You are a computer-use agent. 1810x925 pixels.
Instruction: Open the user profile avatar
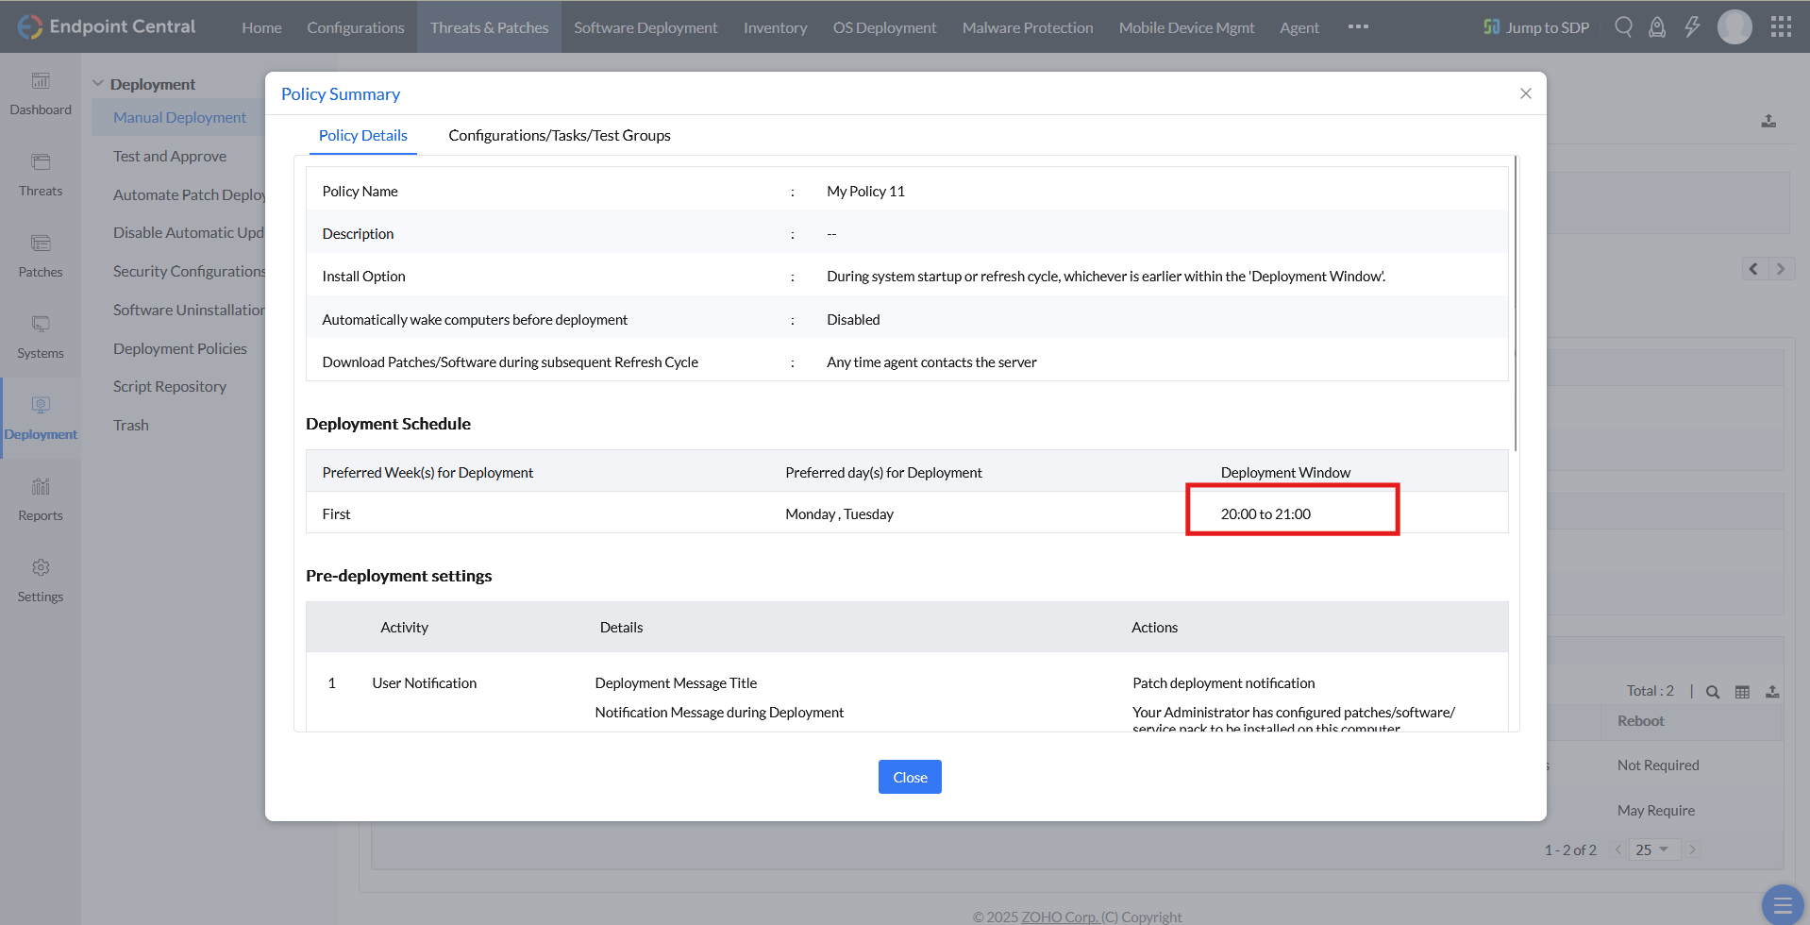pyautogui.click(x=1735, y=26)
